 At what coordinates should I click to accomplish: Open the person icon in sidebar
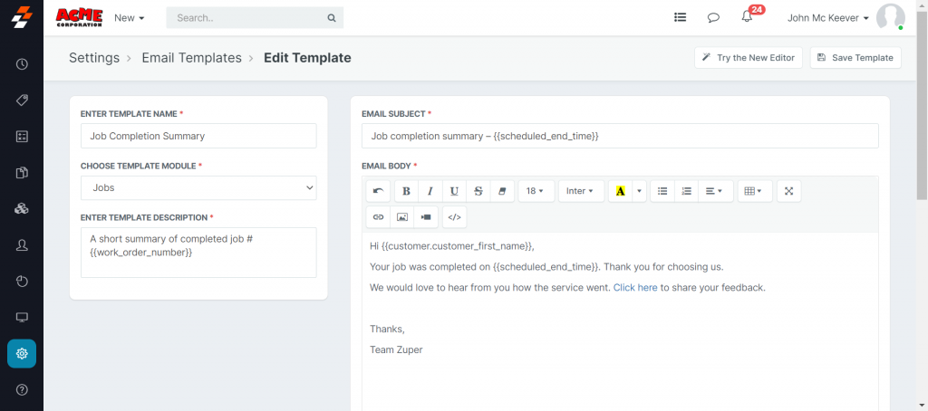[22, 245]
